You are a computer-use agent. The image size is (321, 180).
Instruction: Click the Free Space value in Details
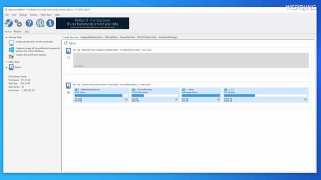coord(26,80)
